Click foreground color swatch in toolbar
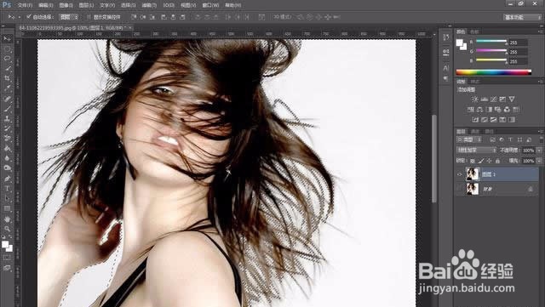The width and height of the screenshot is (545, 307). tap(5, 244)
